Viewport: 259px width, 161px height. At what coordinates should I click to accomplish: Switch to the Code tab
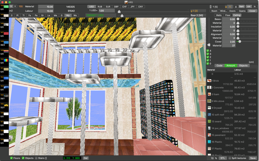tap(220, 65)
